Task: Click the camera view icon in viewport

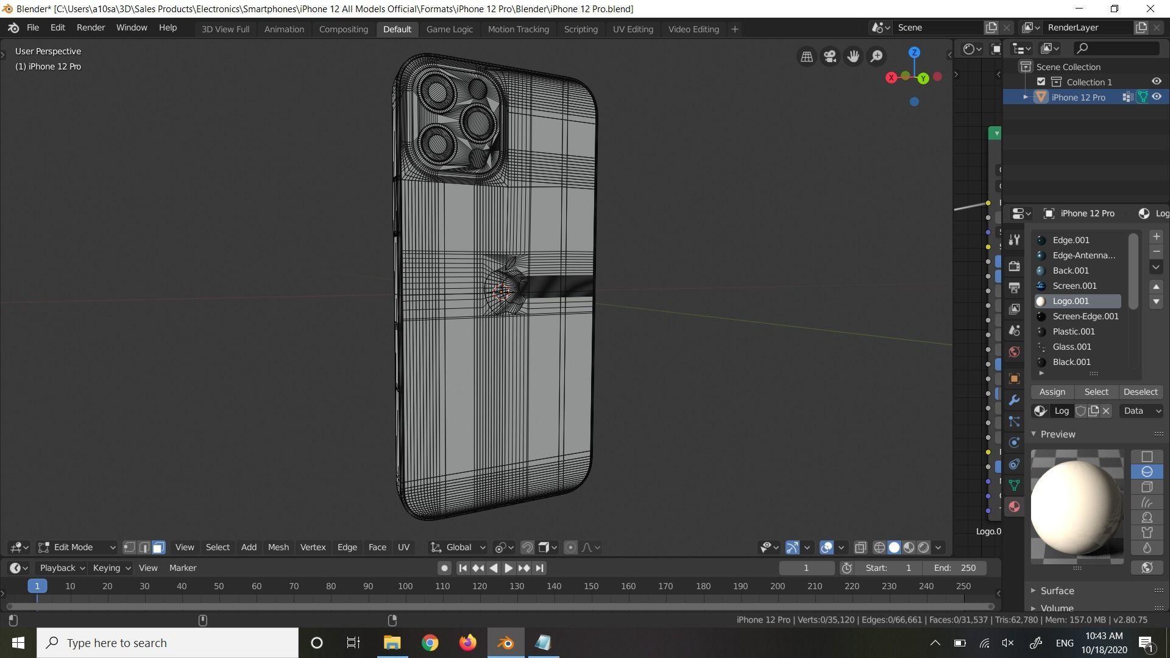Action: pyautogui.click(x=829, y=56)
